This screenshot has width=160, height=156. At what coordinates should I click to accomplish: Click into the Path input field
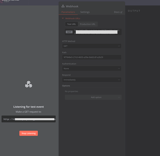[92, 57]
